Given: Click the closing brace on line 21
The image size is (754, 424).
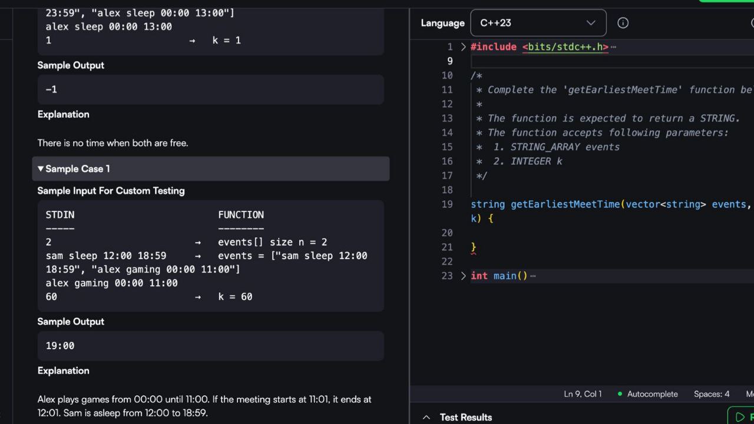Looking at the screenshot, I should 473,247.
